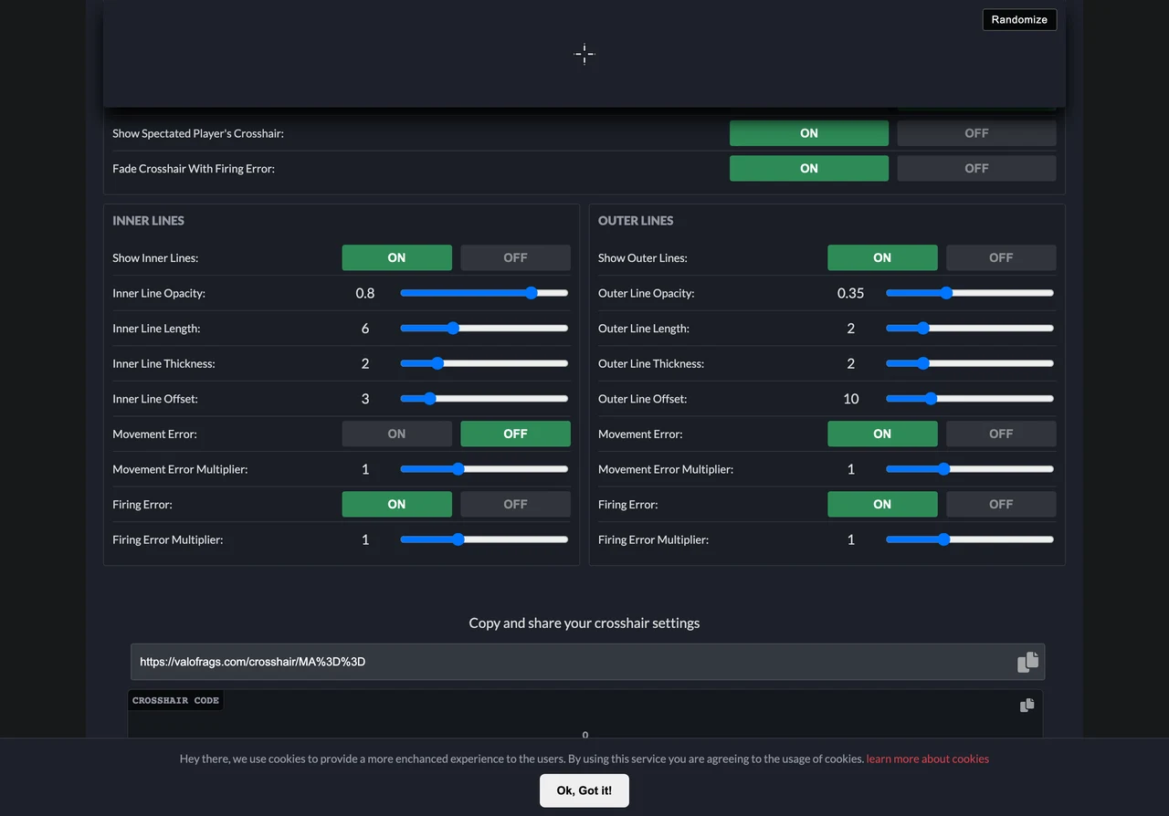
Task: Adjust the Inner Line Thickness slider
Action: coord(484,363)
